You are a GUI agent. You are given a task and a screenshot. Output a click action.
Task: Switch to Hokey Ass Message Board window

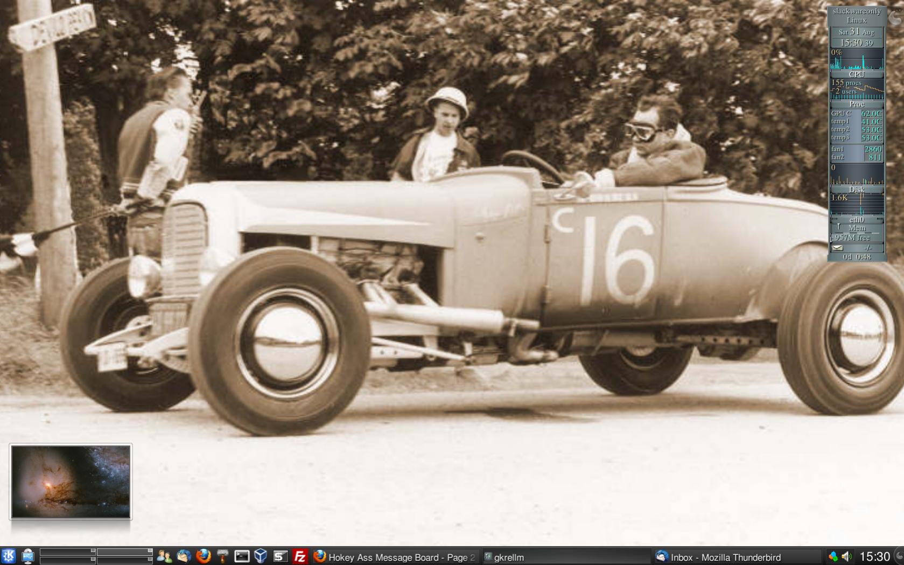(395, 557)
